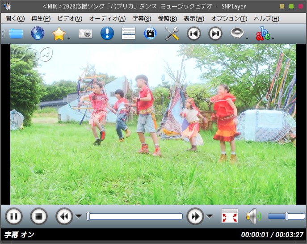Image resolution: width=307 pixels, height=244 pixels.
Task: Show file information with the blue exclamation icon
Action: (x=107, y=33)
